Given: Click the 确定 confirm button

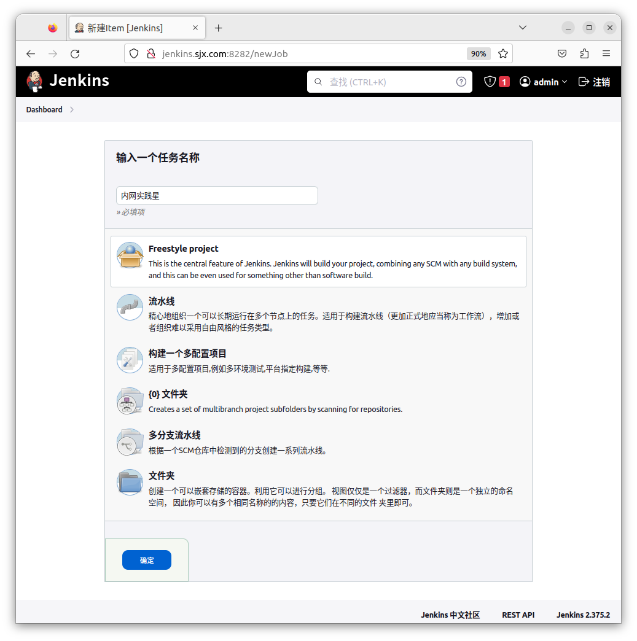Looking at the screenshot, I should [x=147, y=560].
